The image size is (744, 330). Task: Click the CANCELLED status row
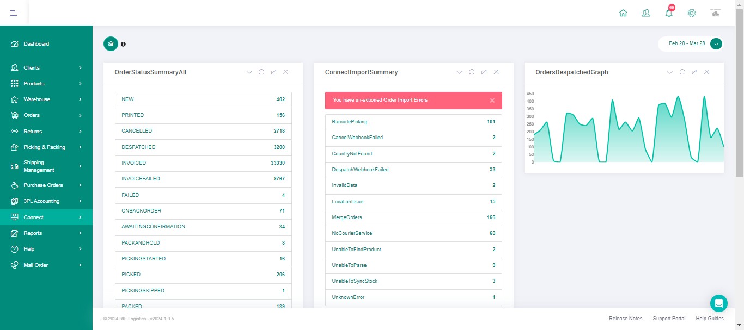(203, 132)
